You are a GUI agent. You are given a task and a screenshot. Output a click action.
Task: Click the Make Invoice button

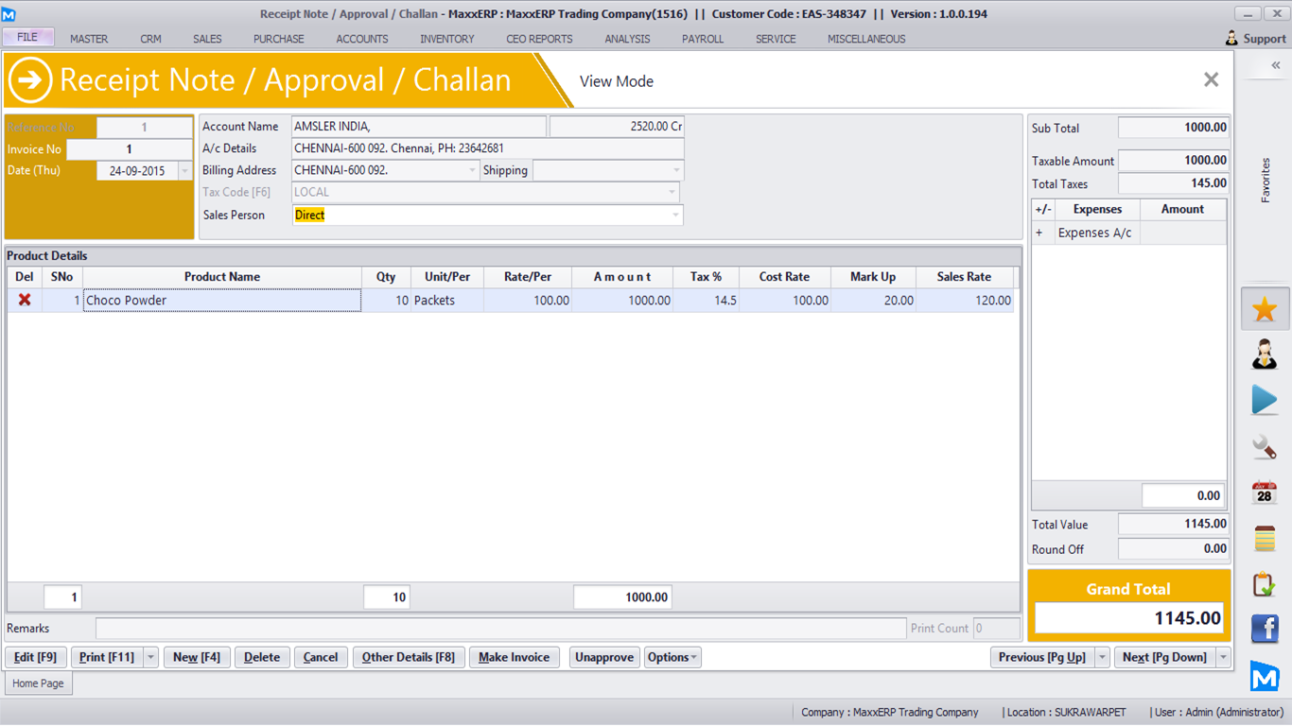514,657
